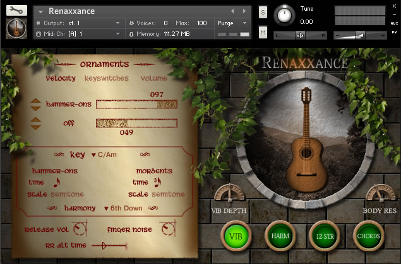Click the hammer-ons up arrow

click(x=35, y=101)
